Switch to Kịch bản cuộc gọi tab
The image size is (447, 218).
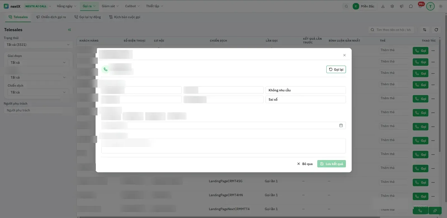coord(125,17)
